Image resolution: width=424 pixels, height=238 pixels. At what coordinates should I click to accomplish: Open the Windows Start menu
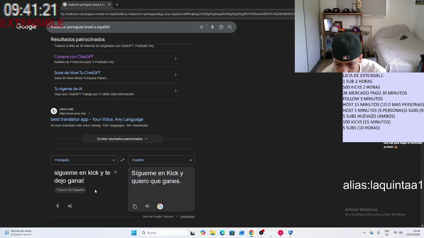pos(134,233)
